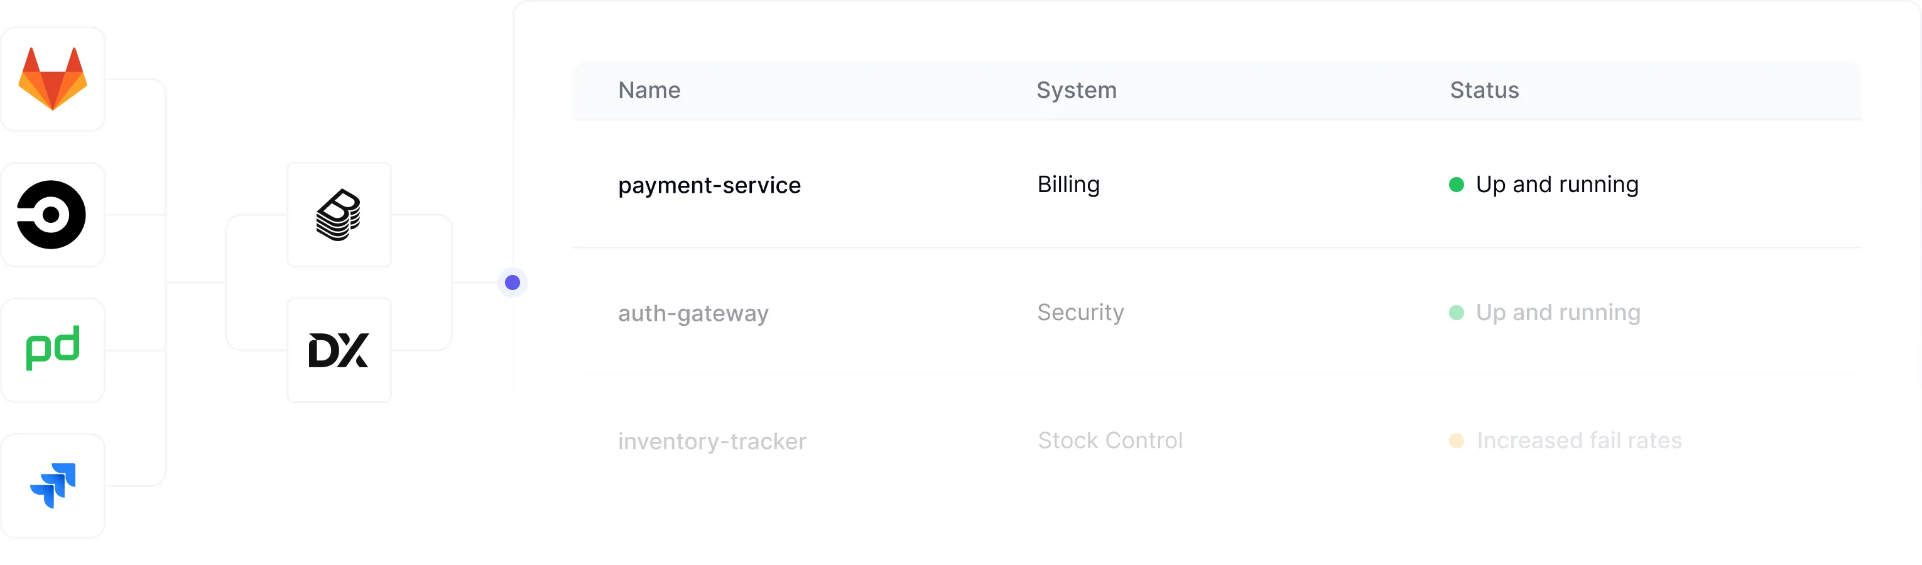Open the auth-gateway entry
Screen dimensions: 1922x565
click(693, 313)
